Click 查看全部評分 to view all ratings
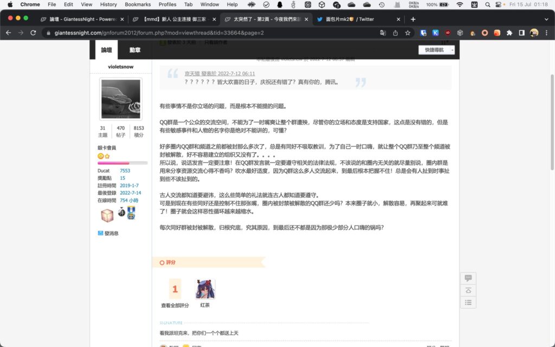The width and height of the screenshot is (555, 347). [x=175, y=306]
